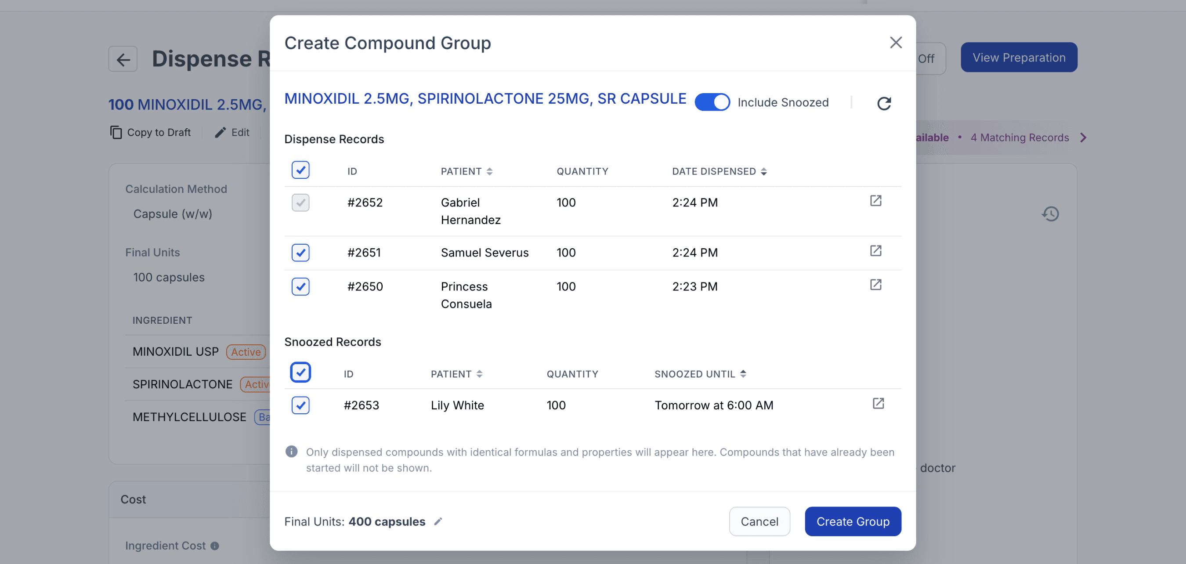Viewport: 1186px width, 564px height.
Task: Edit final units pencil icon
Action: tap(438, 521)
